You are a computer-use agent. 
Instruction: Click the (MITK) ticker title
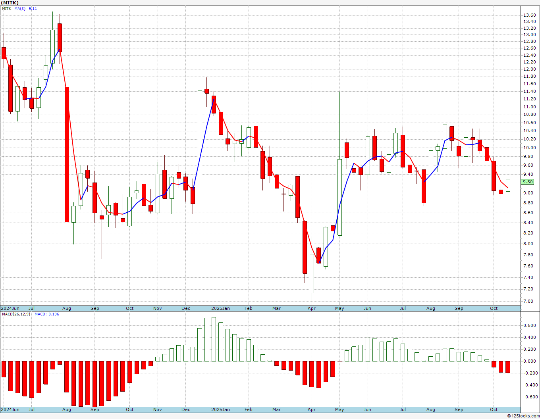point(10,3)
